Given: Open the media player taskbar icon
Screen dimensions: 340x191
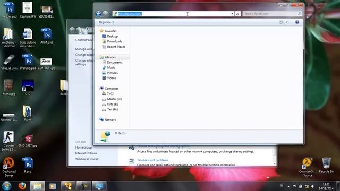Looking at the screenshot, I should point(53,186).
